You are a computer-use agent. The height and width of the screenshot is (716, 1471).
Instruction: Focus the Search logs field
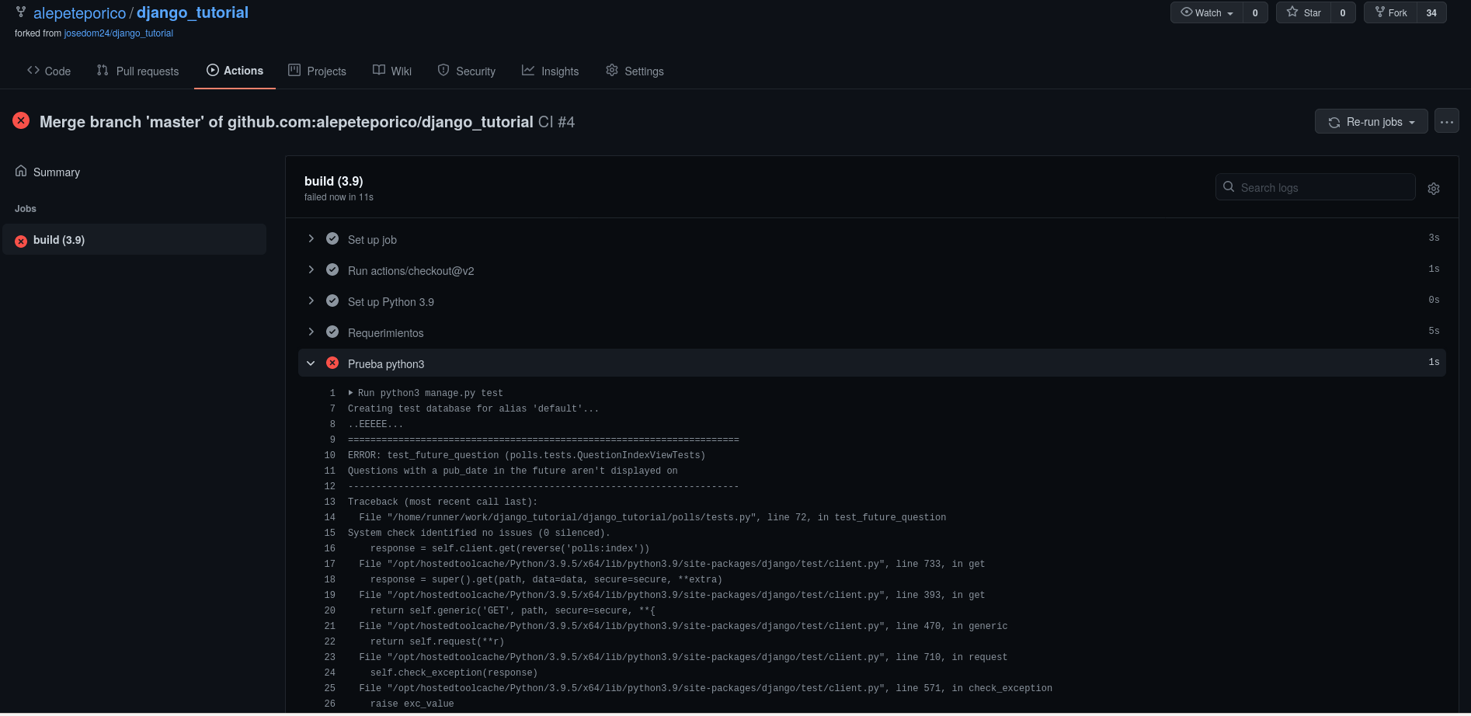1315,187
